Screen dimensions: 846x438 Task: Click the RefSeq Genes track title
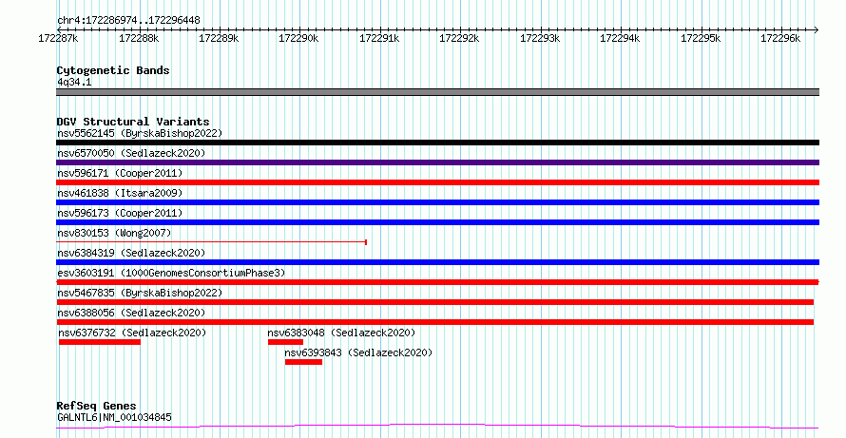coord(96,406)
